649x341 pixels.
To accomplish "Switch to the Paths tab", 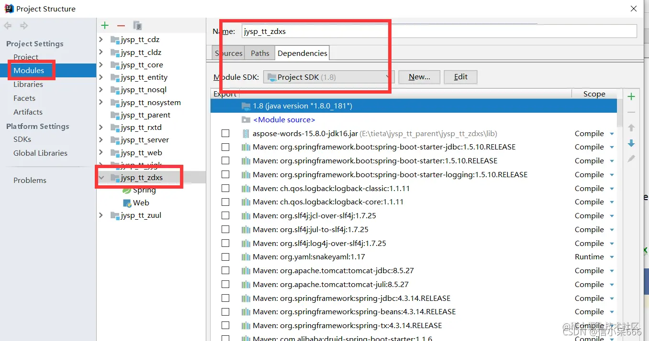I will point(260,53).
